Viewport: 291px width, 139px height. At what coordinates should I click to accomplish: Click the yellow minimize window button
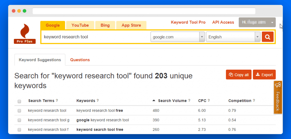pos(19,11)
